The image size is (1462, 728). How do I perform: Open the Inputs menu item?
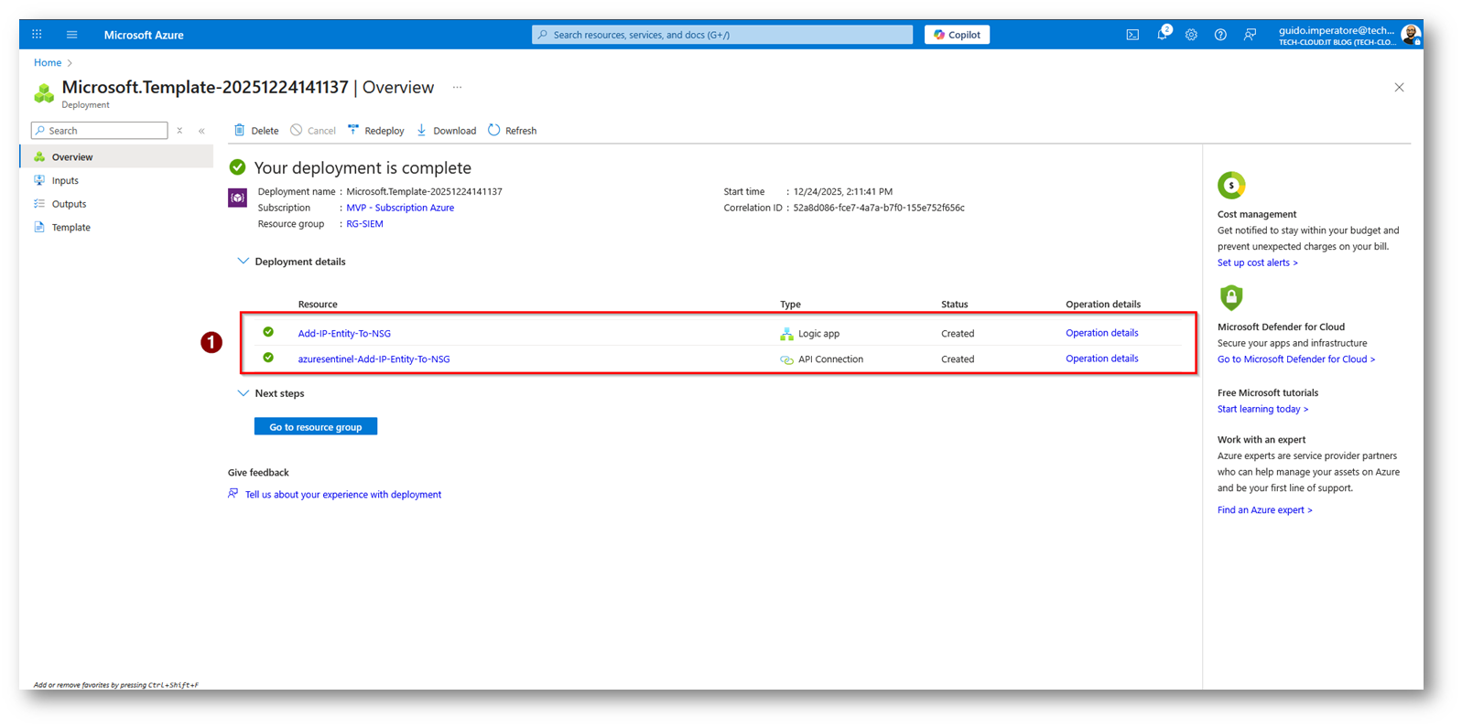[x=65, y=181]
